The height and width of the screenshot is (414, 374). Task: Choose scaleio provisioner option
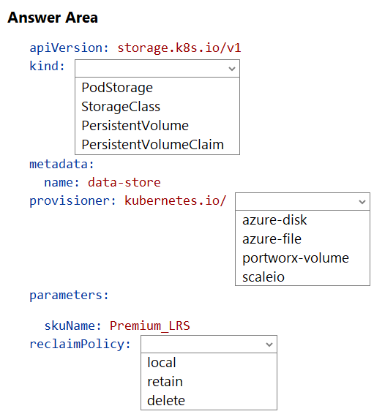(x=263, y=277)
